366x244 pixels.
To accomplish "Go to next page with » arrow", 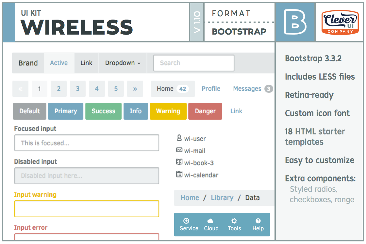I will 135,89.
